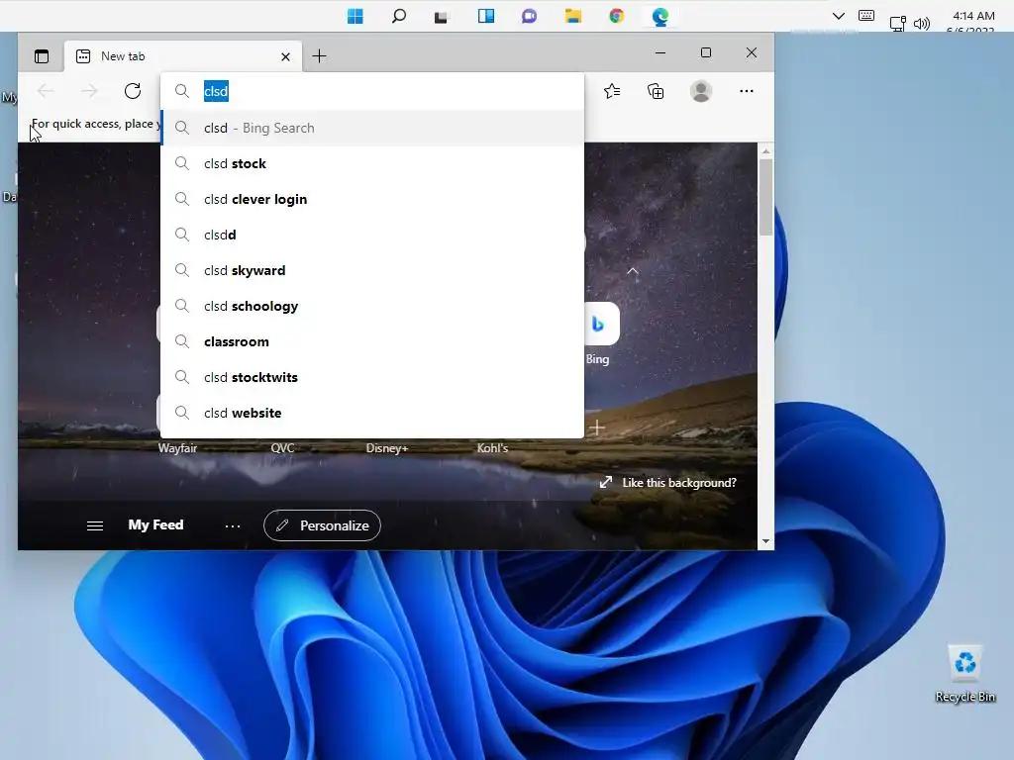Screen dimensions: 1014x760
Task: Select Recycle Bin desktop icon
Action: 964,673
